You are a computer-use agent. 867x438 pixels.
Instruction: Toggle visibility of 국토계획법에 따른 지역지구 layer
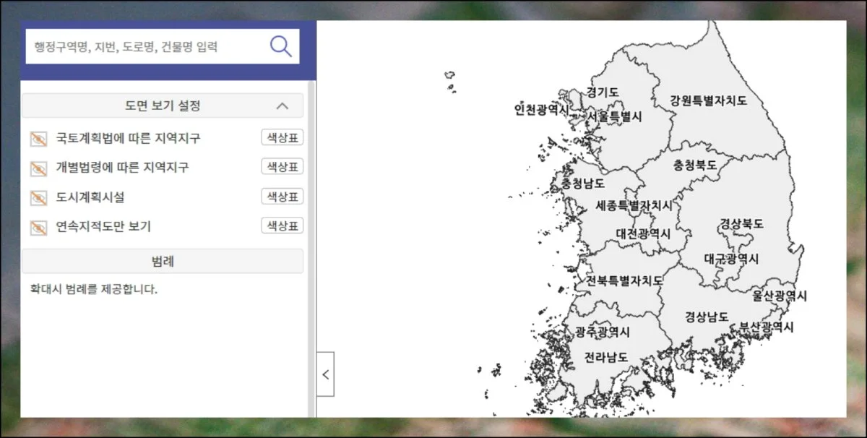point(38,138)
